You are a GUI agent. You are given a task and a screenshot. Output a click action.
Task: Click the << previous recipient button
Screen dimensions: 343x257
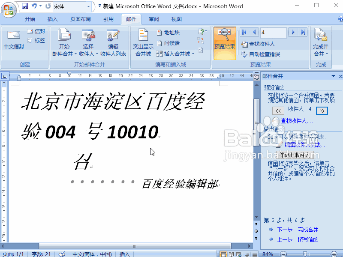(278, 111)
